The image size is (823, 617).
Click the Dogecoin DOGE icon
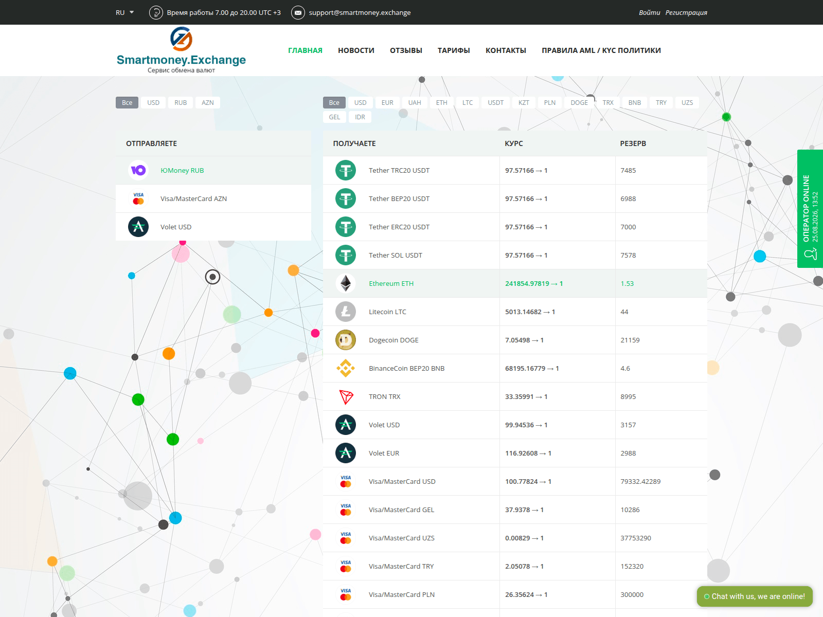click(x=346, y=340)
